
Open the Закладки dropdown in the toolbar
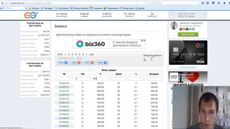pos(47,8)
